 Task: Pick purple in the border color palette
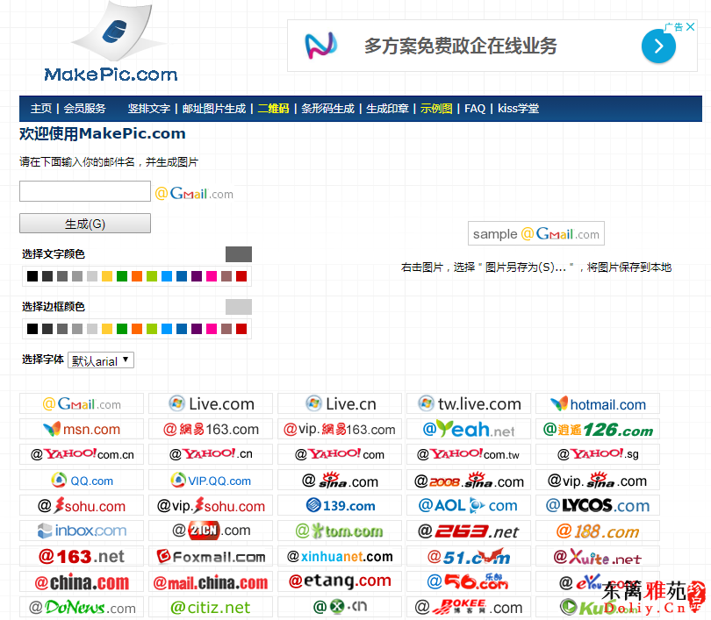(x=197, y=328)
